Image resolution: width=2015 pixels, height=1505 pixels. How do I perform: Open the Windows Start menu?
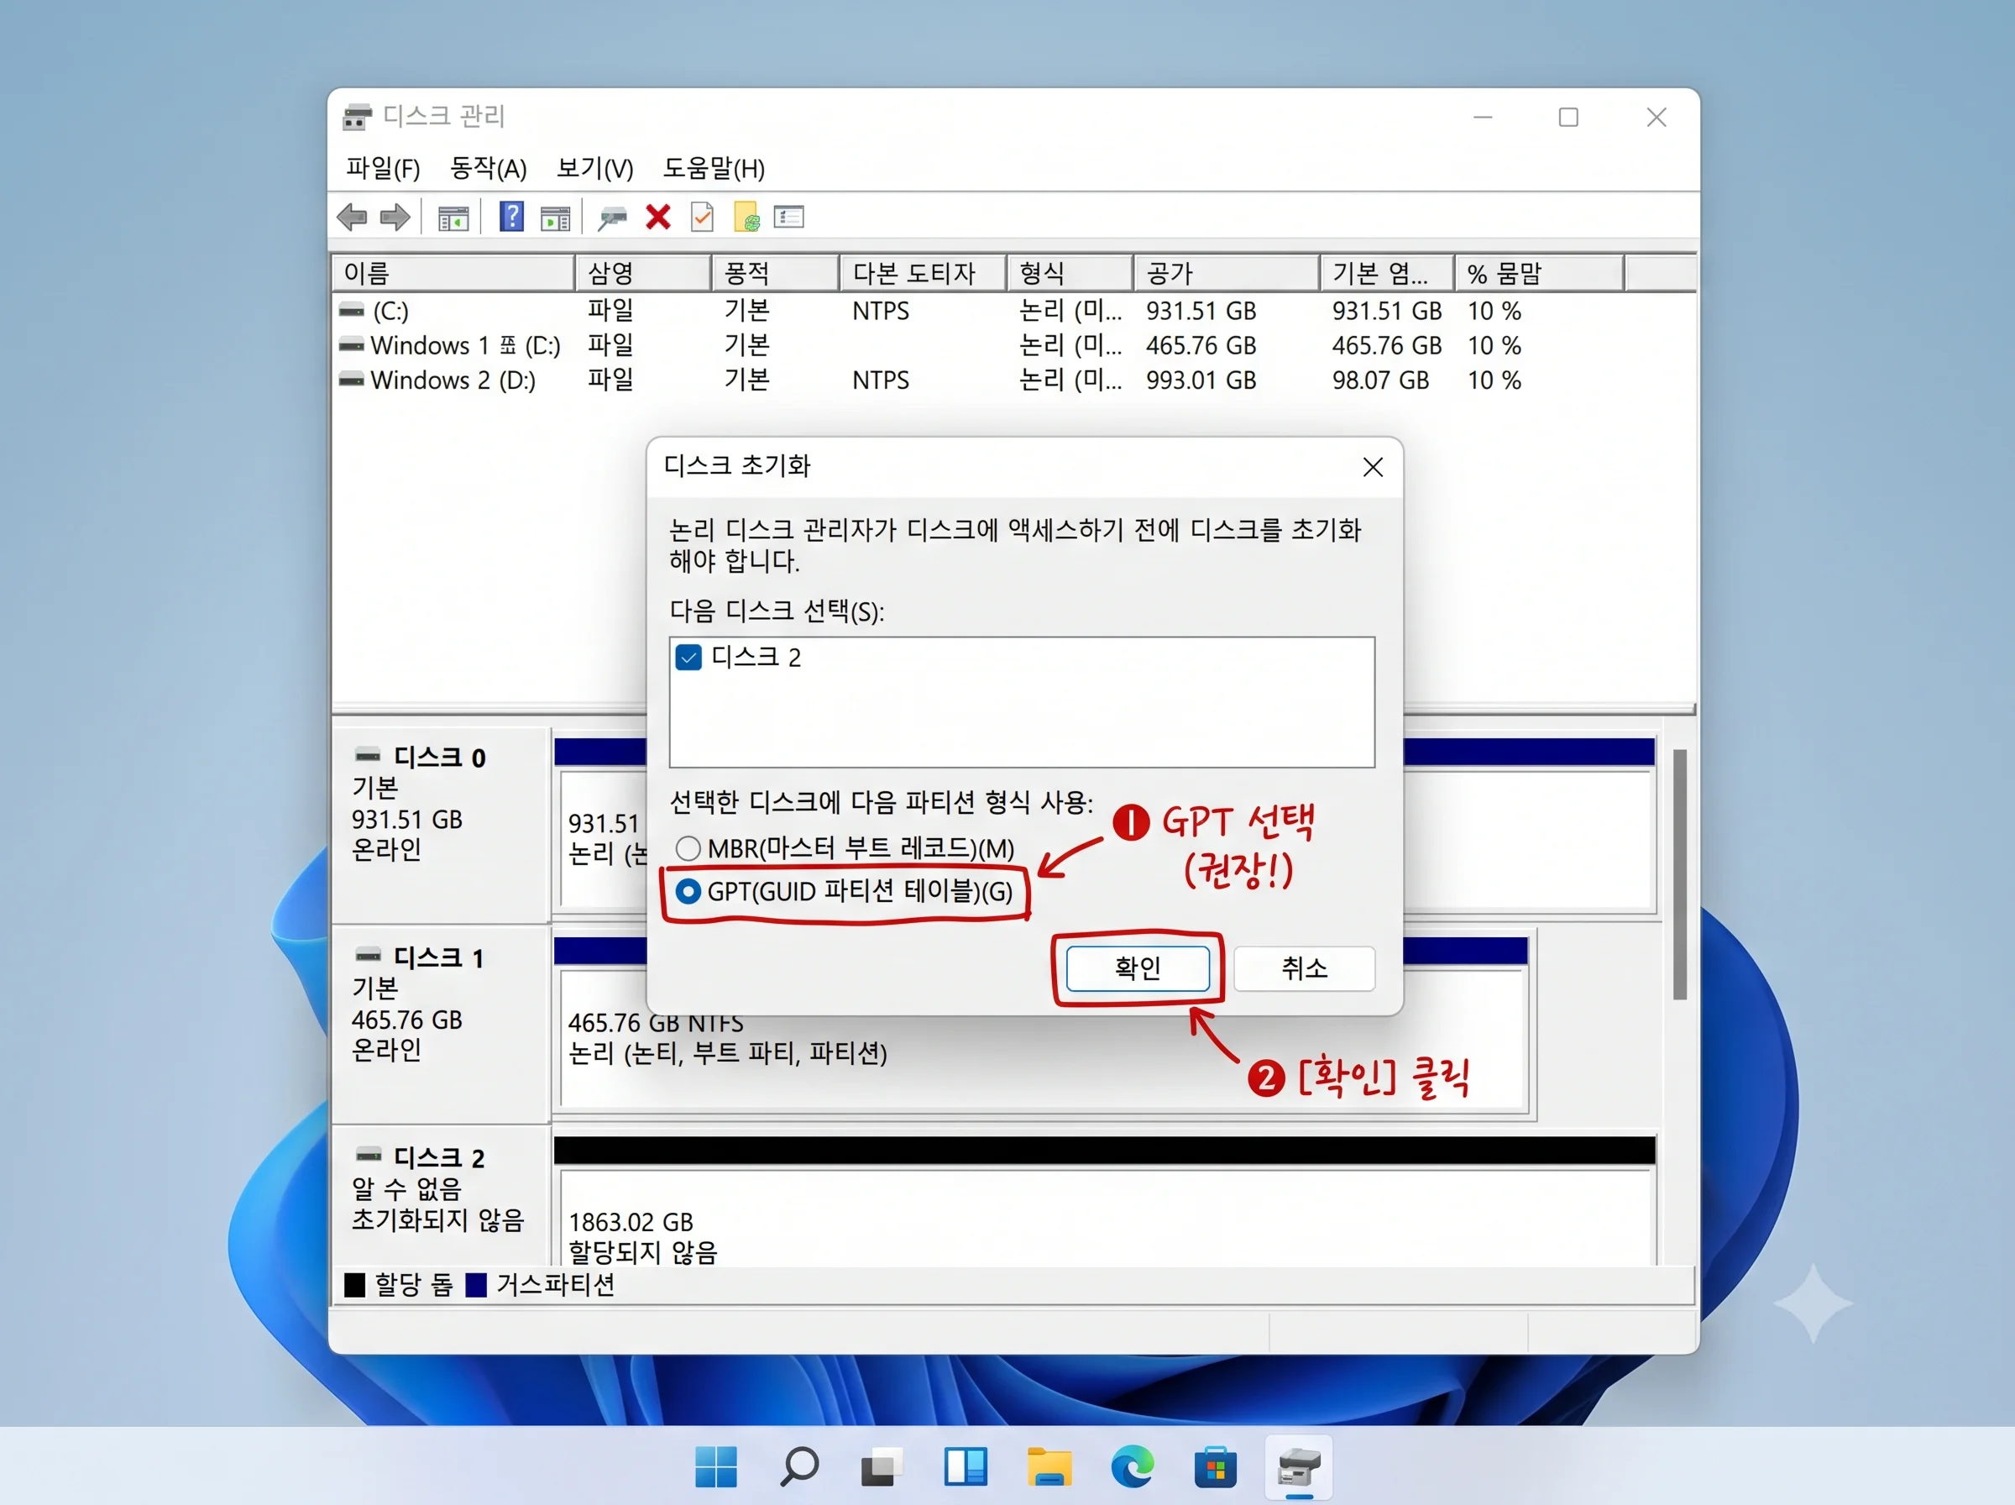point(715,1466)
